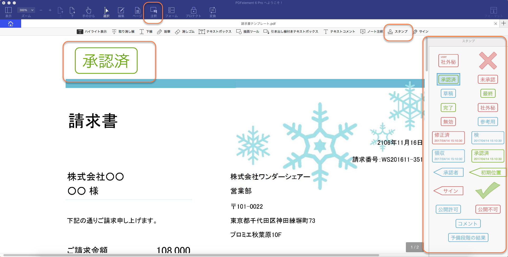
Task: Click the 株式会社ワンダーシェアー company name
Action: [270, 177]
